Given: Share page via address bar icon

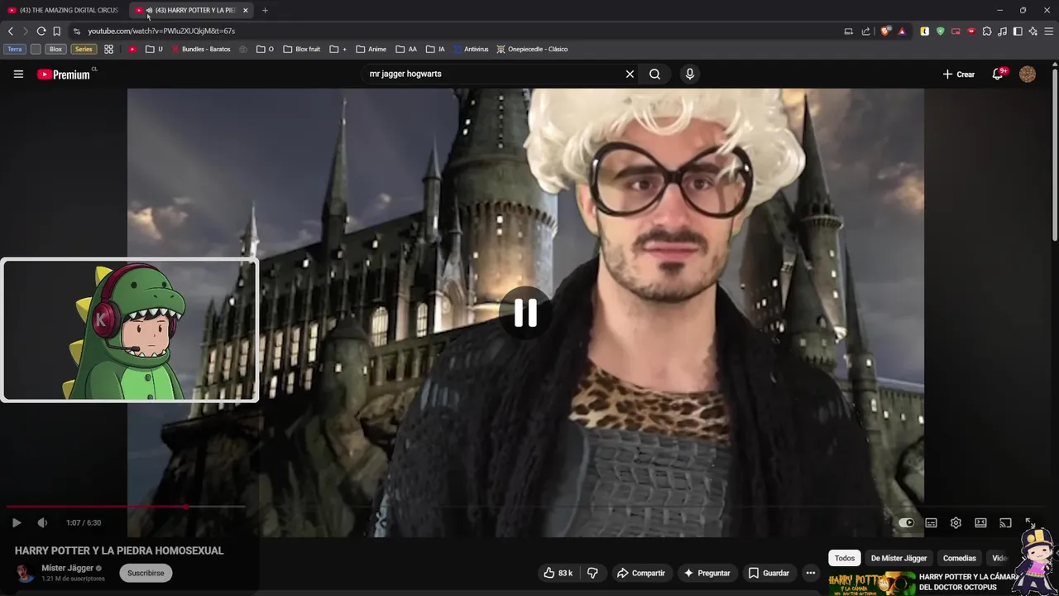Looking at the screenshot, I should (x=865, y=31).
